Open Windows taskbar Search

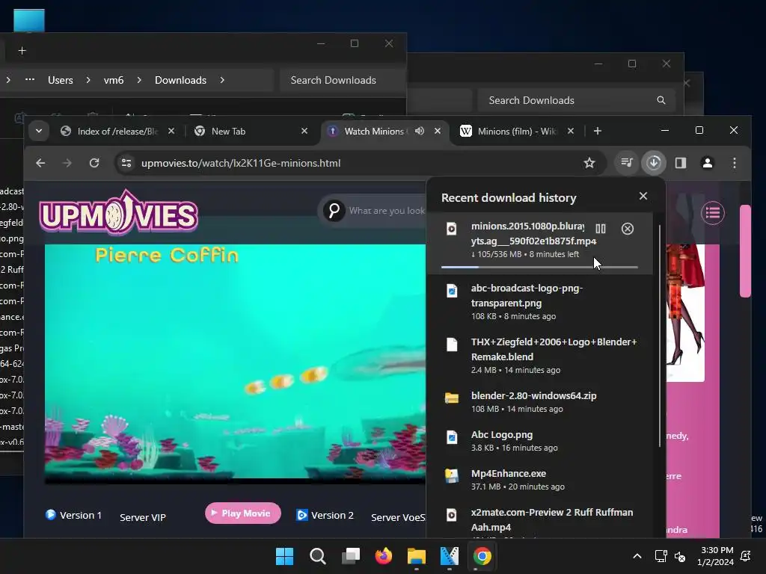[317, 556]
